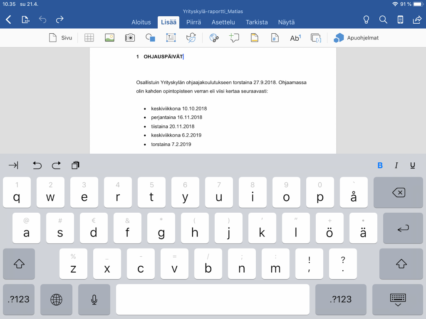
Task: Open the camera to insert a photo
Action: pyautogui.click(x=130, y=38)
